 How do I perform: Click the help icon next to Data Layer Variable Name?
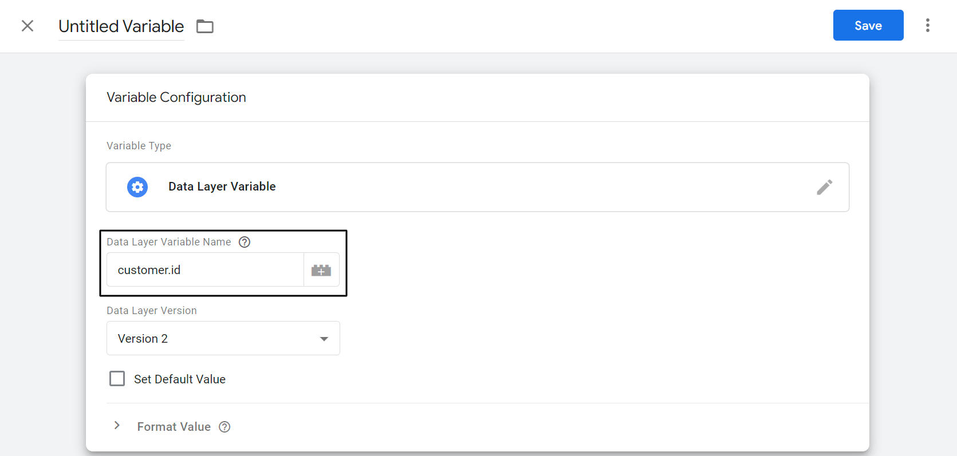tap(245, 242)
